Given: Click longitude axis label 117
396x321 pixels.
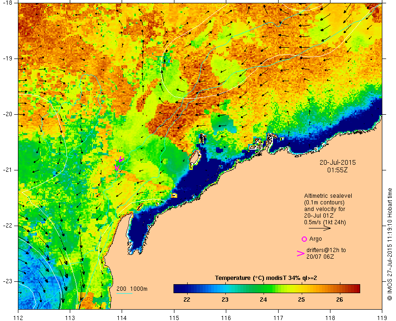Looking at the screenshot, I should 278,317.
